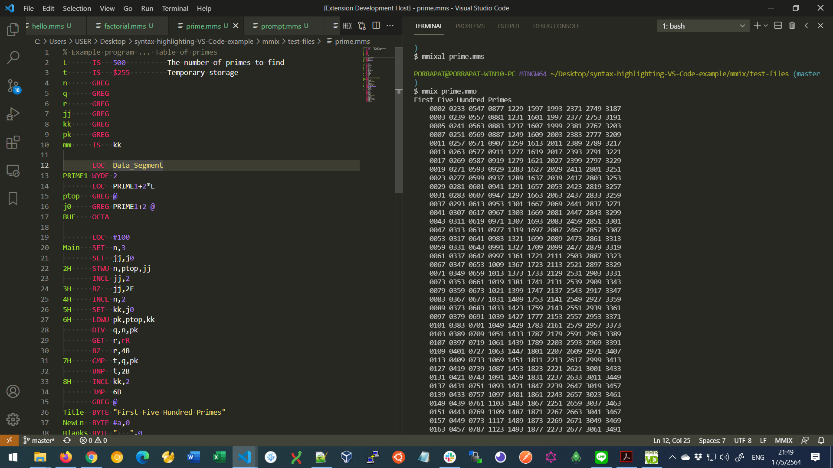Open the Run and Debug view
The image size is (833, 468).
tap(13, 114)
